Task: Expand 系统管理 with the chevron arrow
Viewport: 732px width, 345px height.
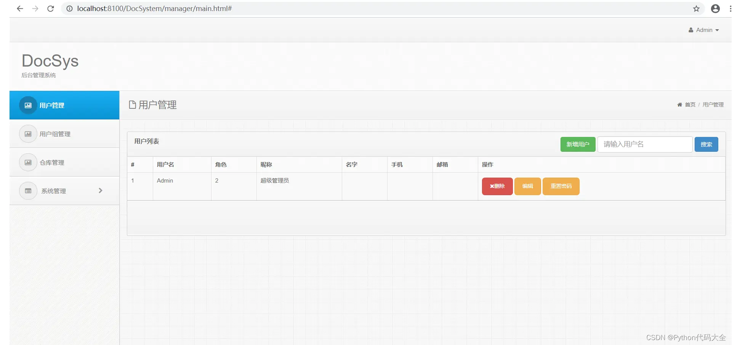Action: (x=101, y=191)
